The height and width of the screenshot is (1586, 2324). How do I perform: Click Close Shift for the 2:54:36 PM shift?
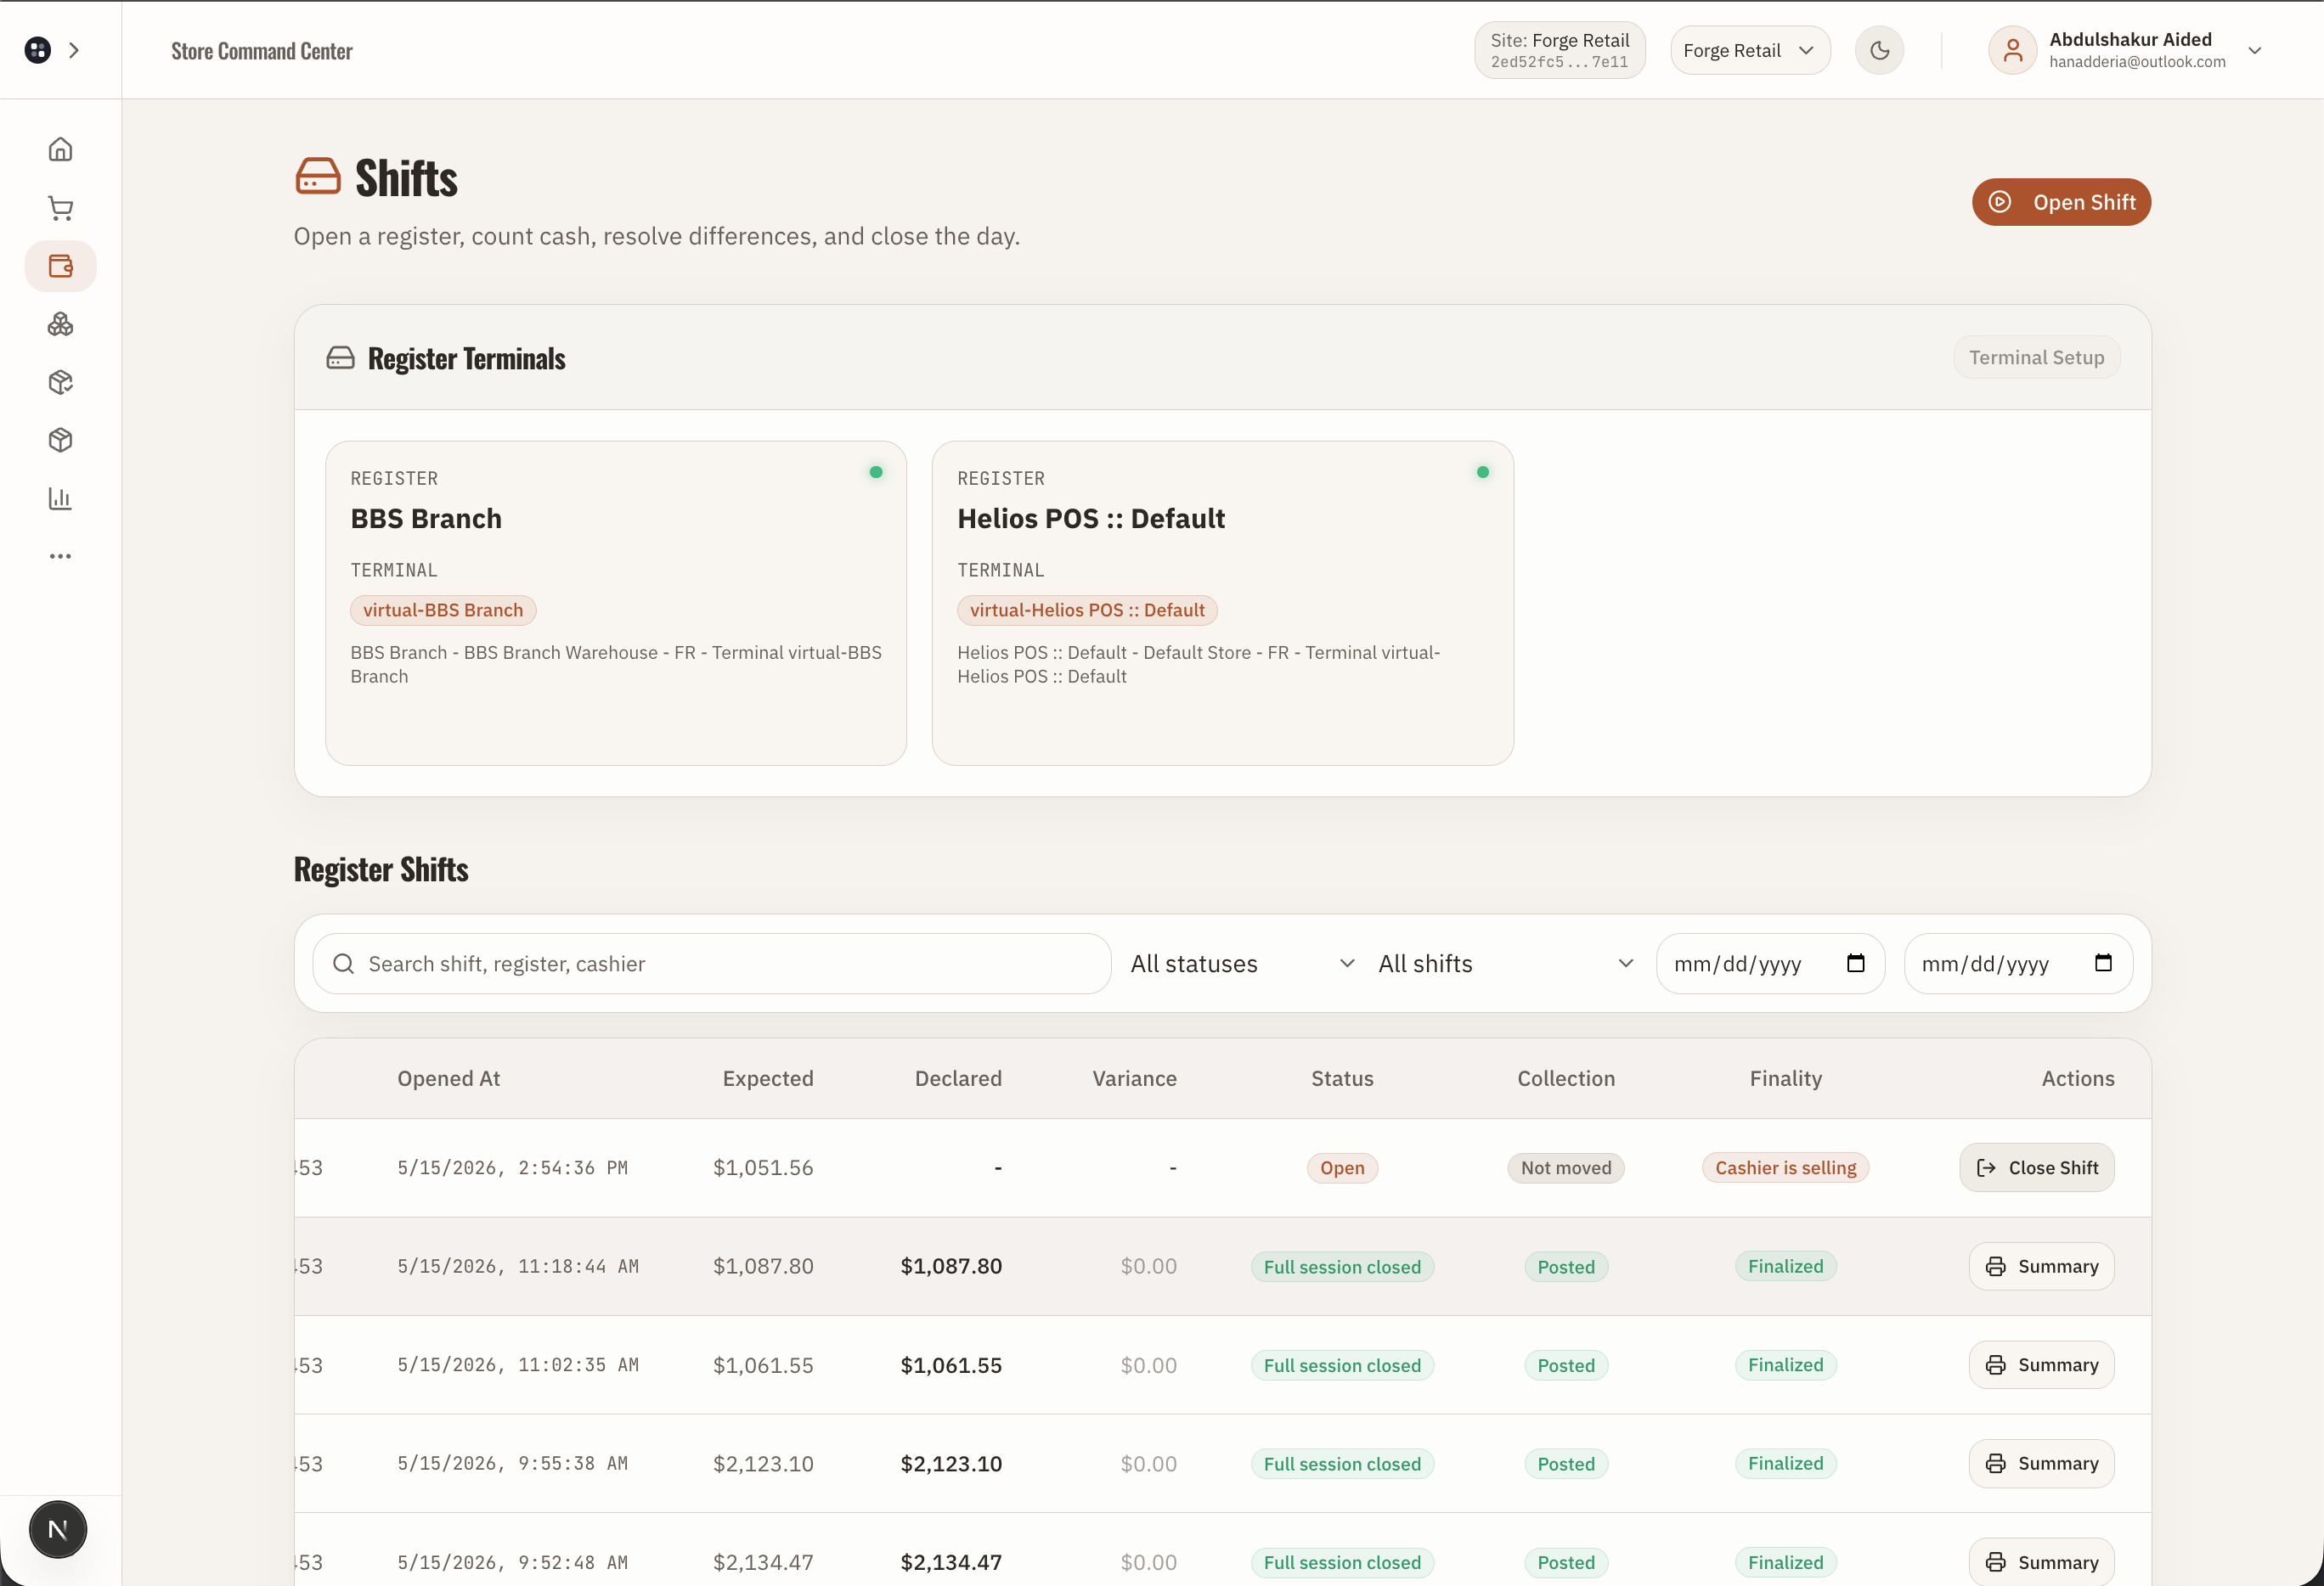2036,1167
